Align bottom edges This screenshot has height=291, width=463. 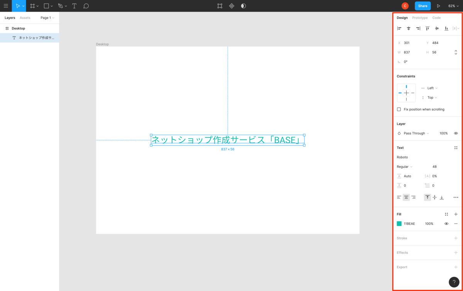(446, 28)
